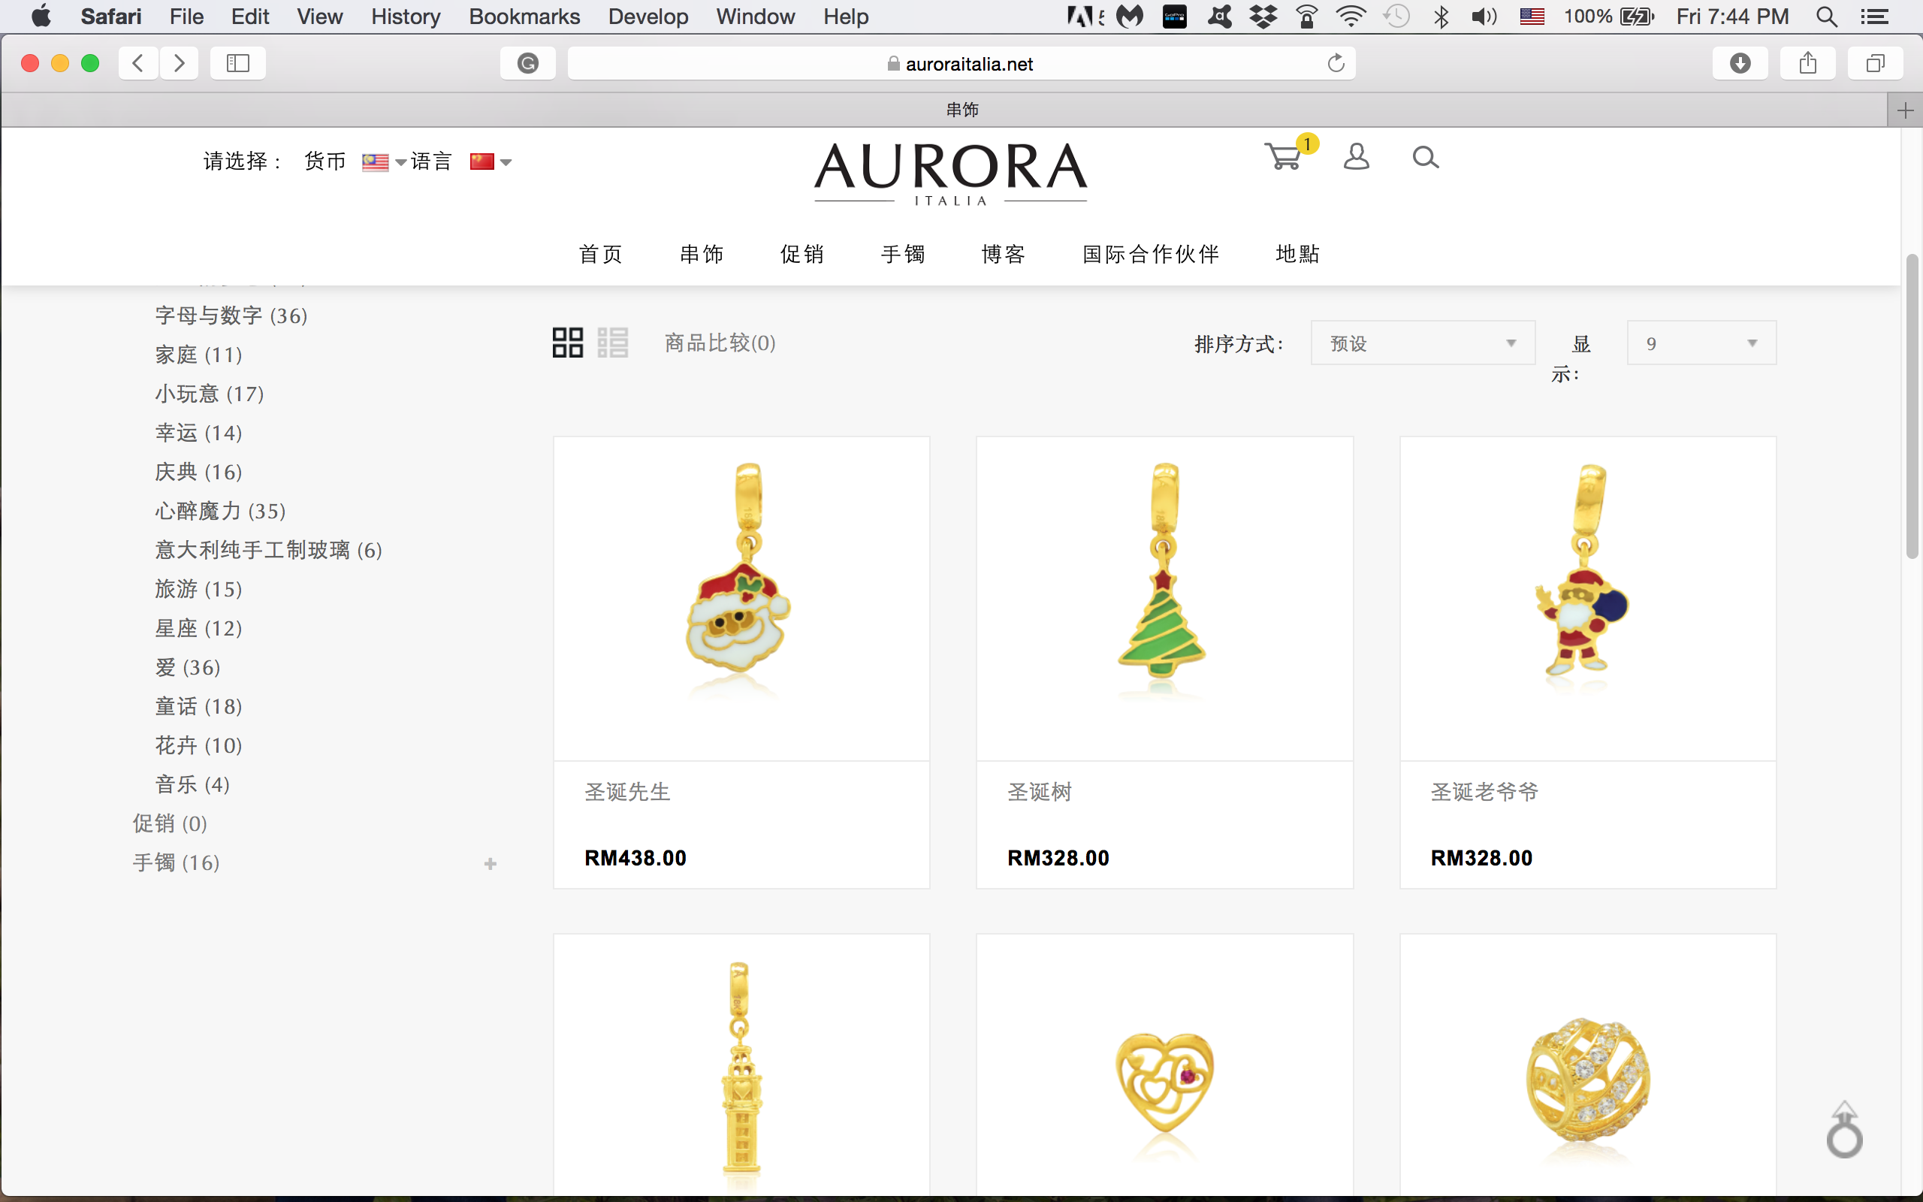1923x1202 pixels.
Task: Click Time Machine menu bar icon
Action: (1396, 16)
